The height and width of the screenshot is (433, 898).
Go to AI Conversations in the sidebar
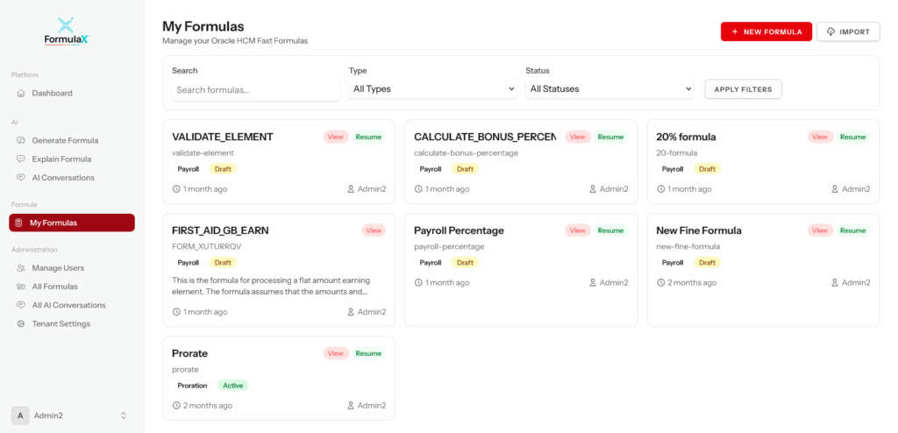point(63,177)
